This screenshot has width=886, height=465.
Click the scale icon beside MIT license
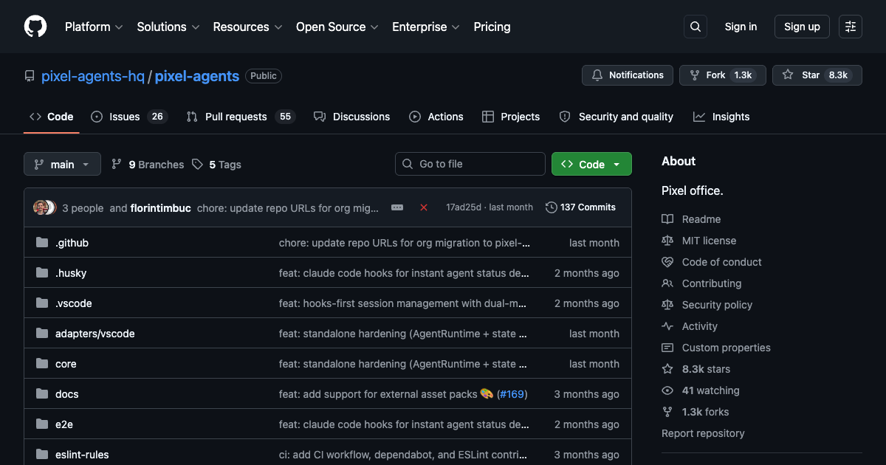tap(667, 241)
